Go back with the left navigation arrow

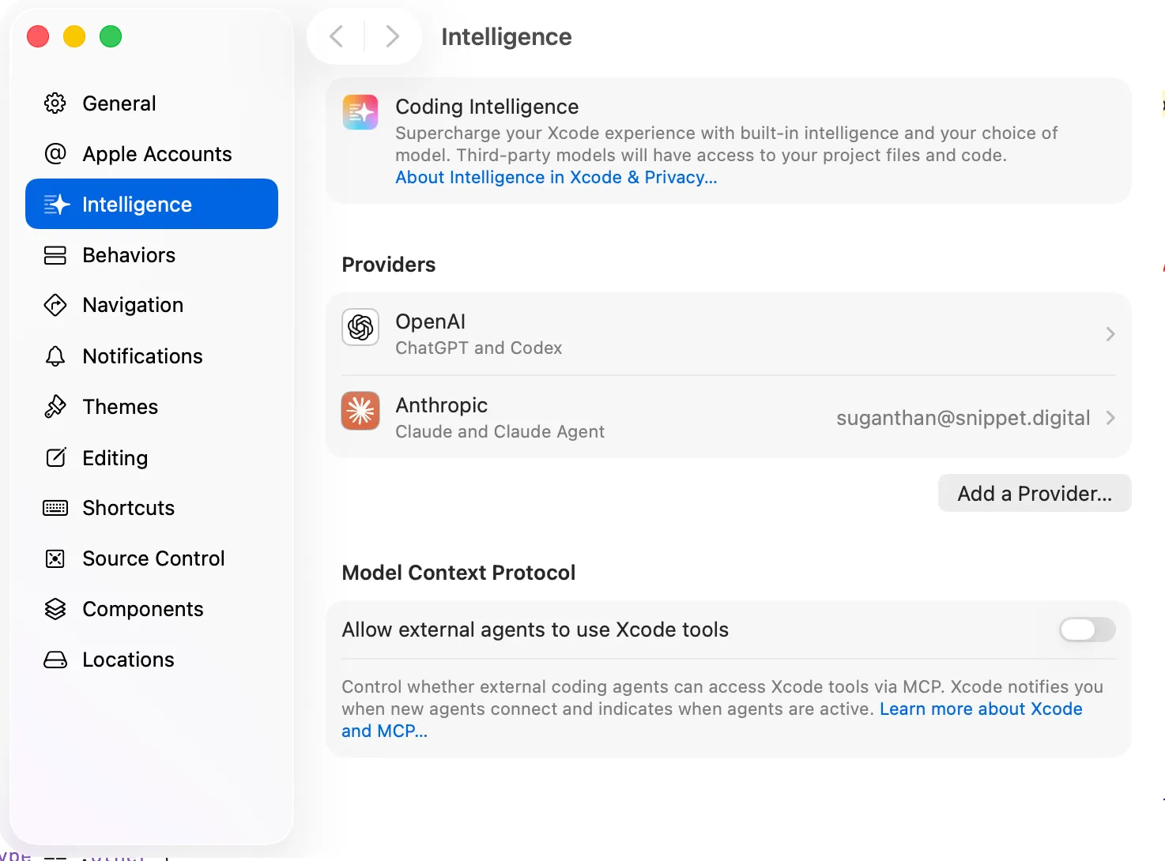click(337, 36)
